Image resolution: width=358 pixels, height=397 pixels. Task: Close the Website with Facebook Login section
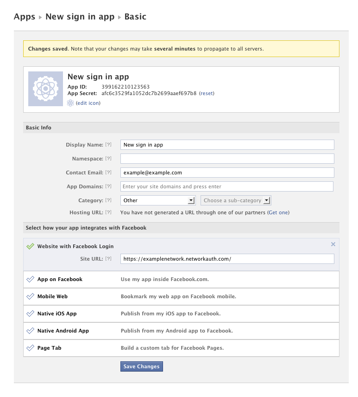(x=333, y=244)
